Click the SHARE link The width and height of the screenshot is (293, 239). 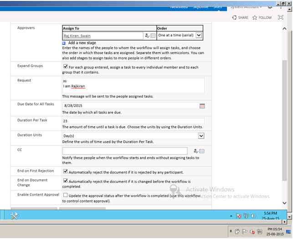coord(243,18)
